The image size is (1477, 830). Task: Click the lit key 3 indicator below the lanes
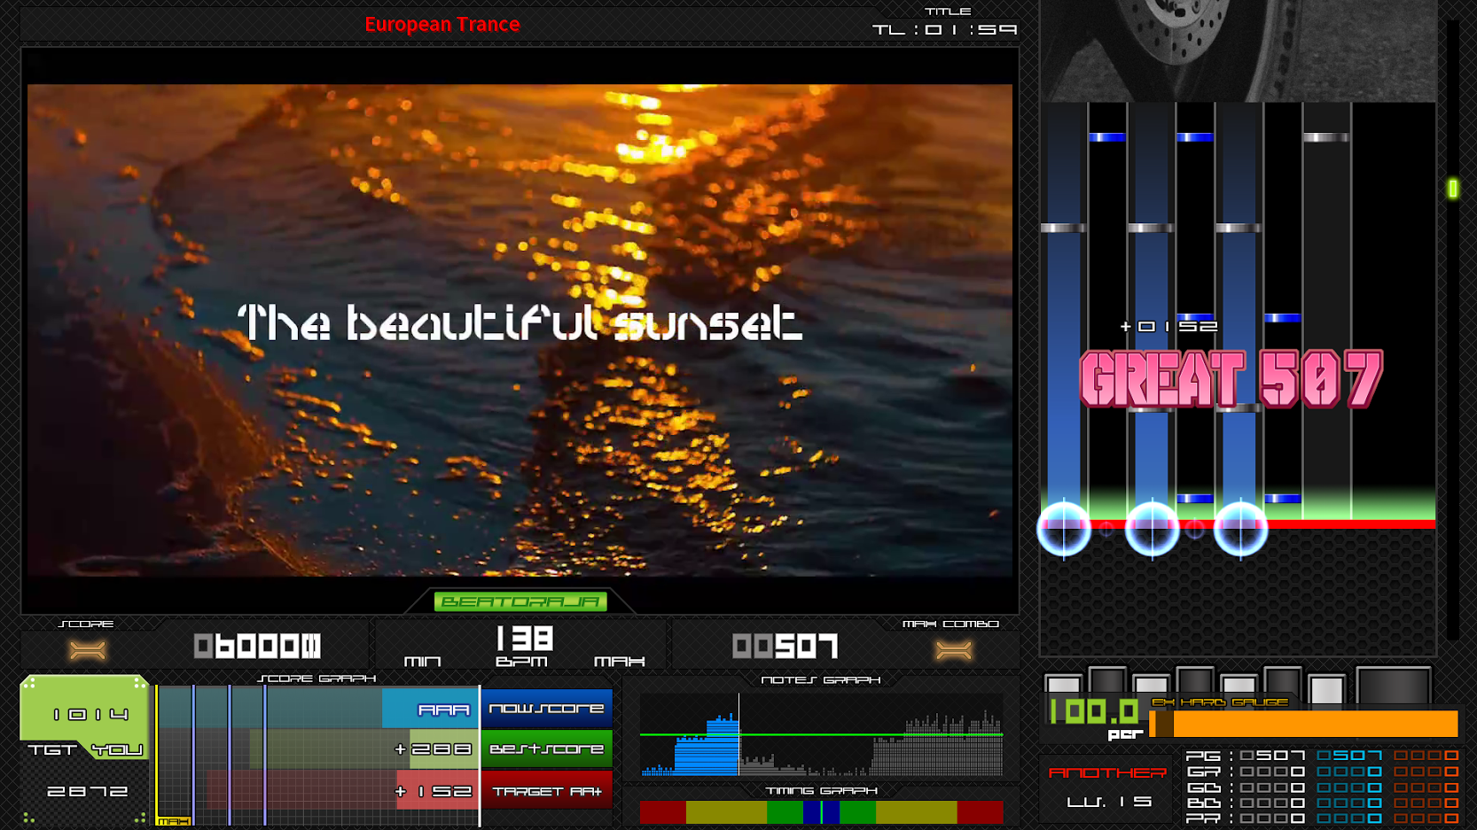[1151, 684]
